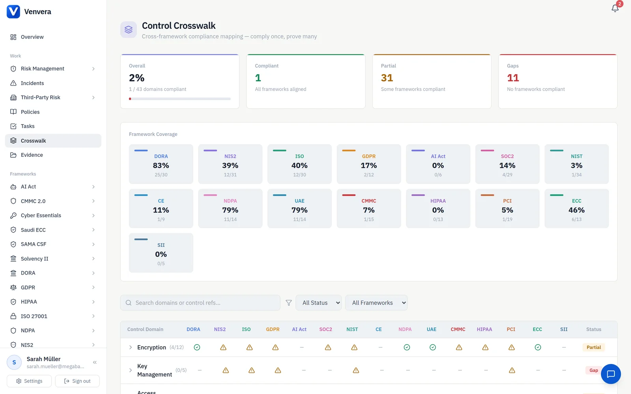631x394 pixels.
Task: Expand the Encryption domain row
Action: 131,348
